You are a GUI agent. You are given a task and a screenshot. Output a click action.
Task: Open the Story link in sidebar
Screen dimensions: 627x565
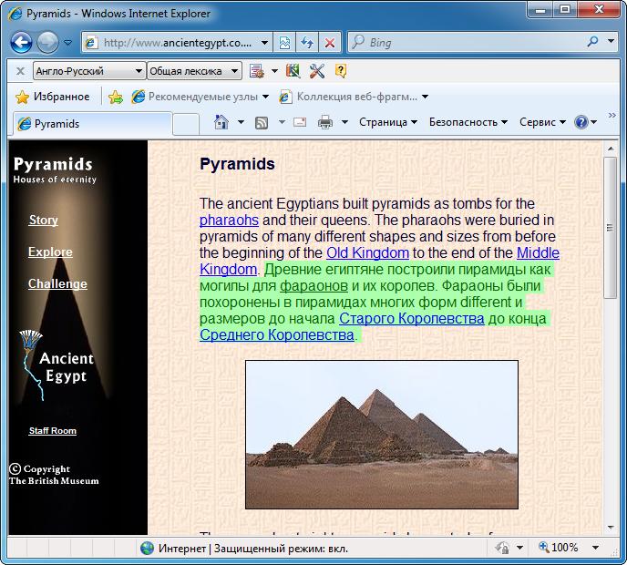click(43, 220)
